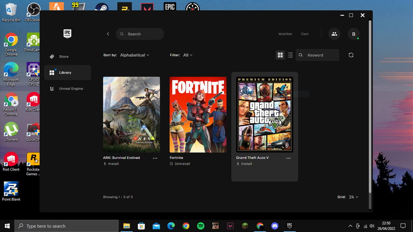Viewport: 413px width, 232px height.
Task: Refresh the library with the reload icon
Action: point(351,55)
